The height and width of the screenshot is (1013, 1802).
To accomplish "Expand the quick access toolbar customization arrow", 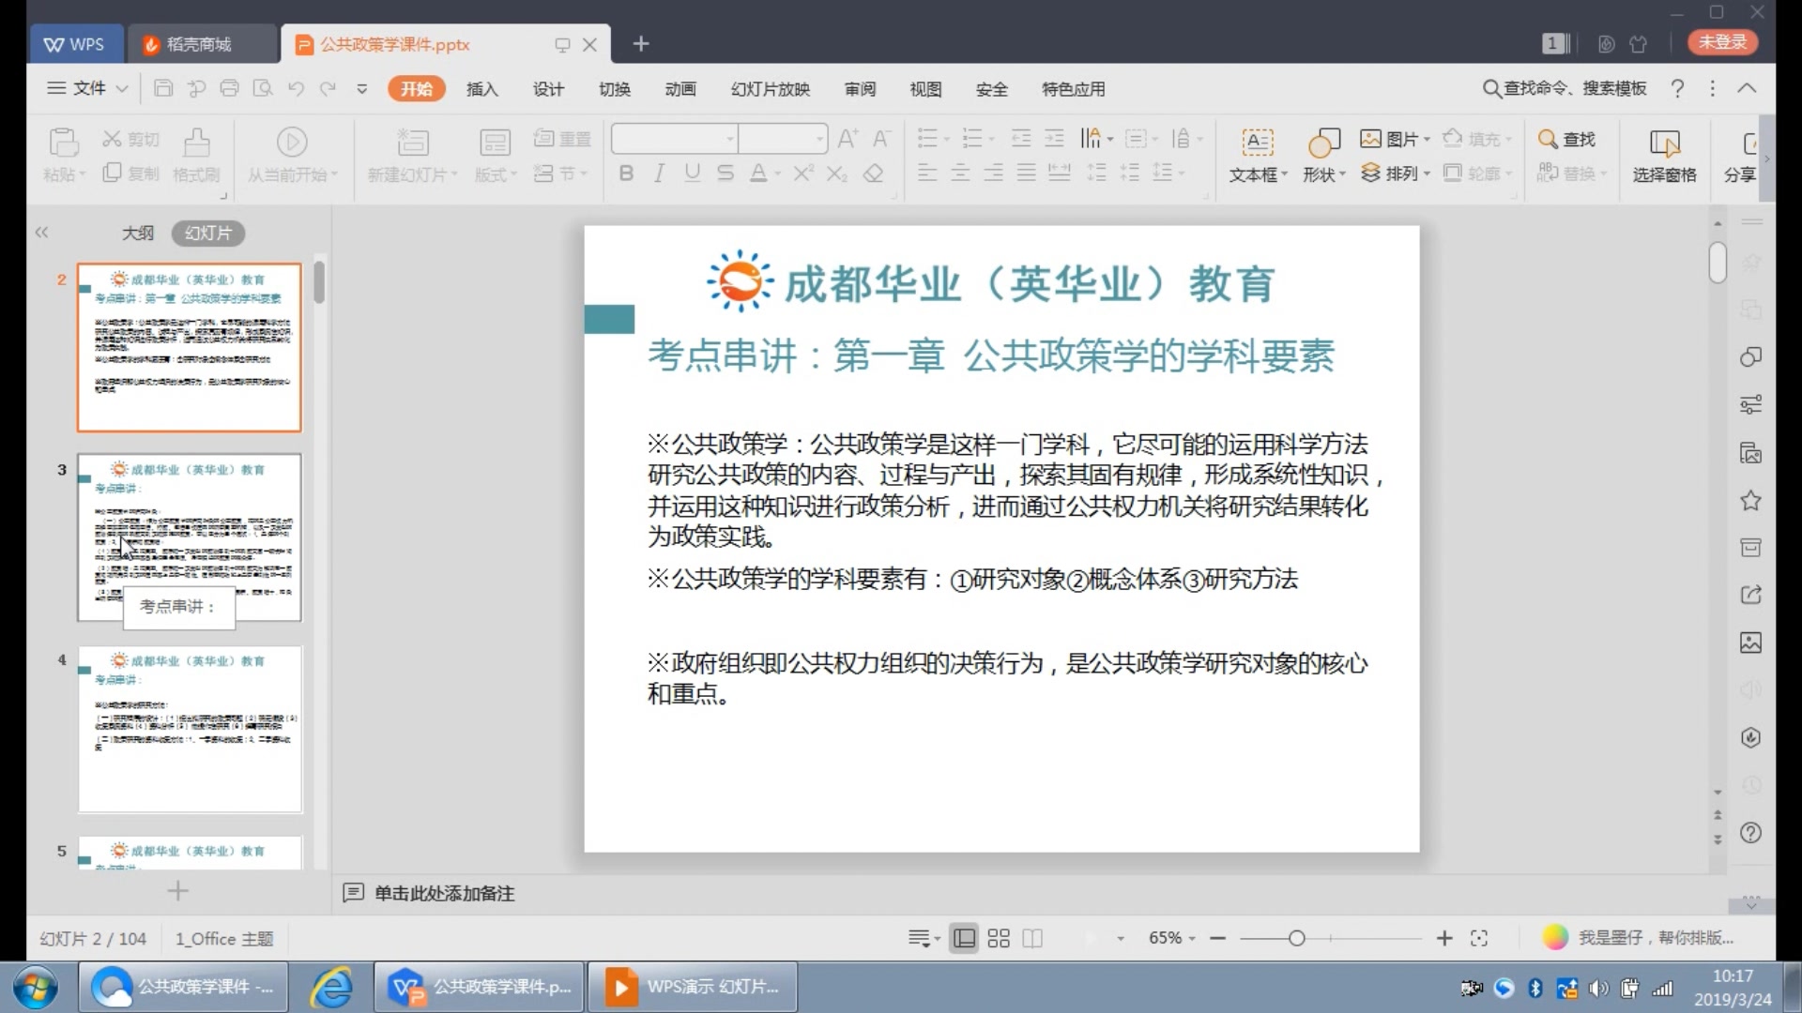I will click(x=361, y=88).
